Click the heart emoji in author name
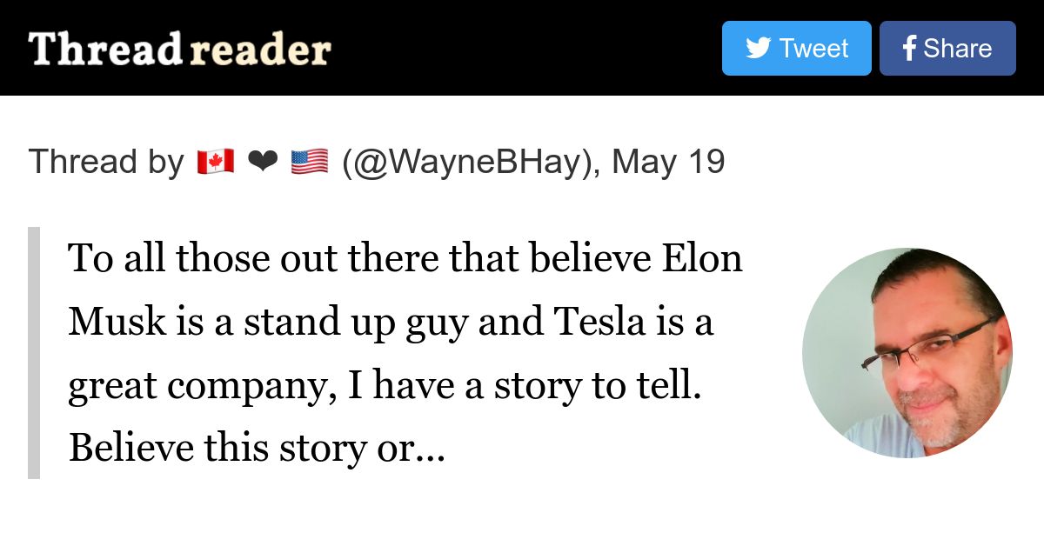This screenshot has height=546, width=1044. tap(262, 162)
